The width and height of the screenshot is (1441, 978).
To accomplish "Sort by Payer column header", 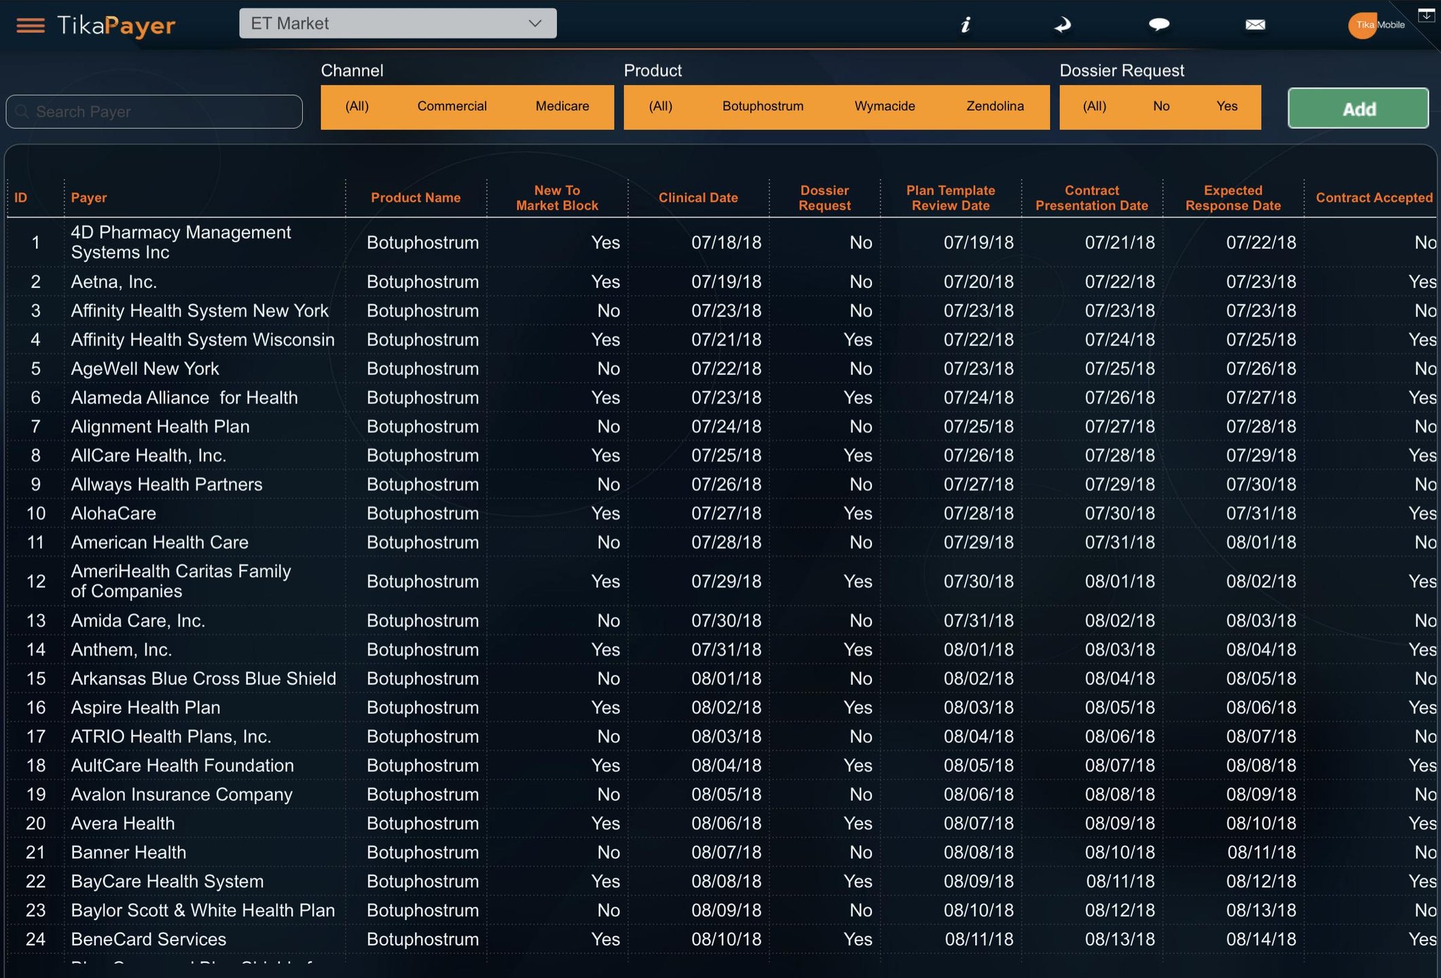I will coord(89,198).
